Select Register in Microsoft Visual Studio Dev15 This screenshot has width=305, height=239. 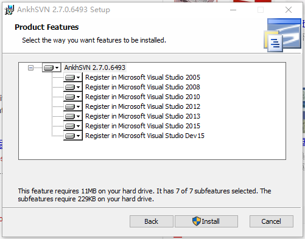(145, 136)
